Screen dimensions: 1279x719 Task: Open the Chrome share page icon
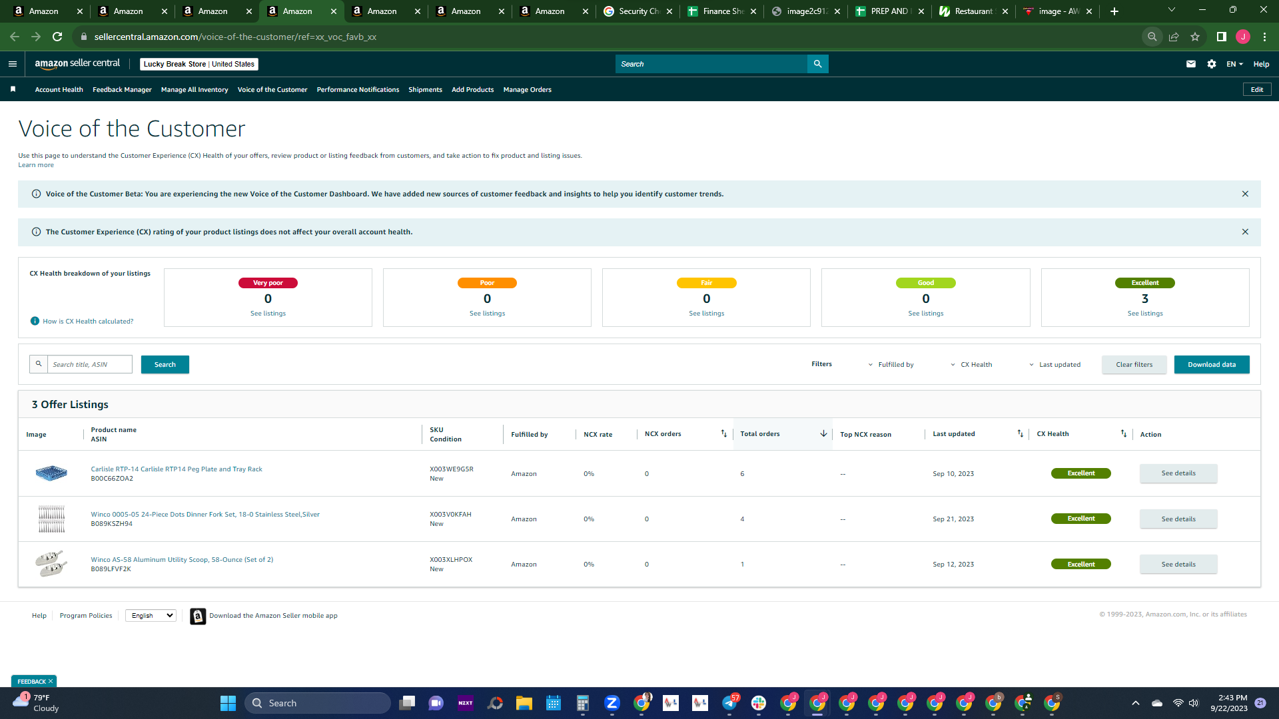(x=1174, y=37)
